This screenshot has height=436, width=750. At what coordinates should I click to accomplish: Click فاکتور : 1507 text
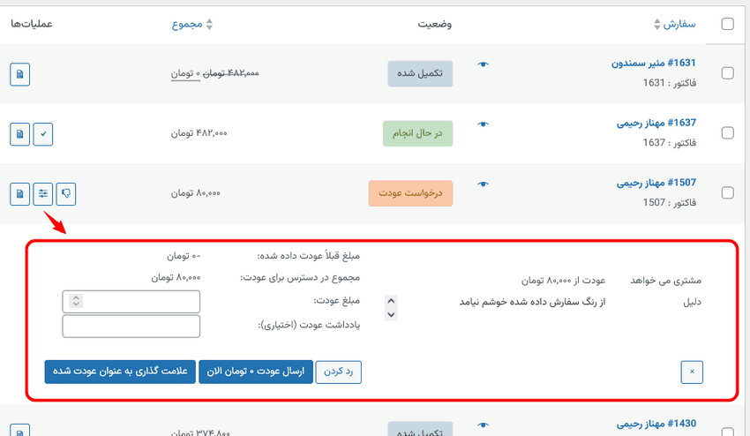click(x=669, y=202)
